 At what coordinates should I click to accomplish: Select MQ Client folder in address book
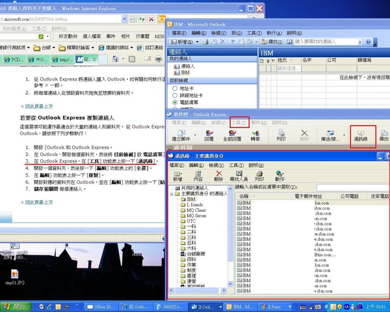pyautogui.click(x=193, y=210)
